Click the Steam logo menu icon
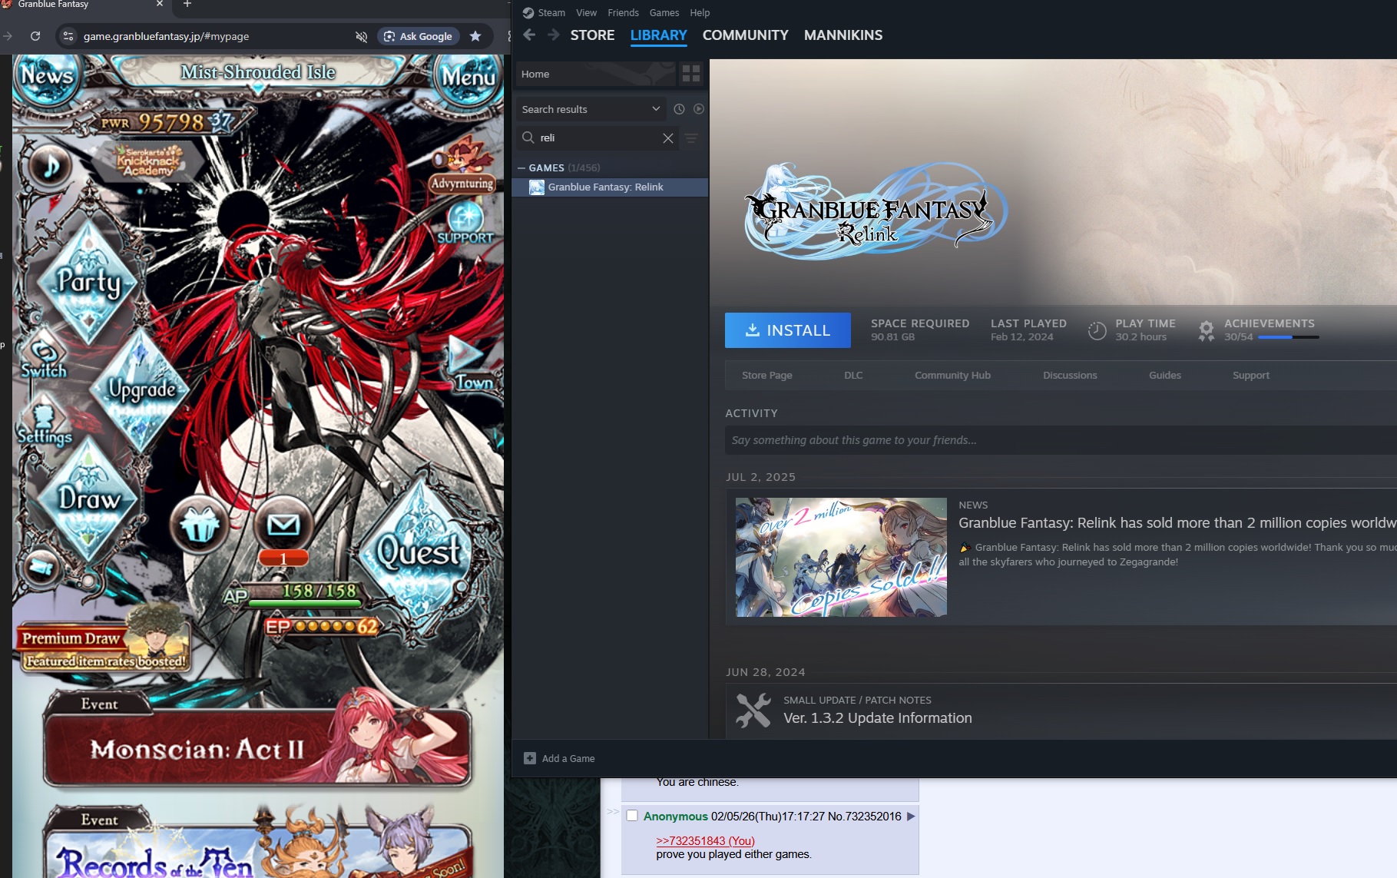Viewport: 1397px width, 878px height. click(528, 13)
